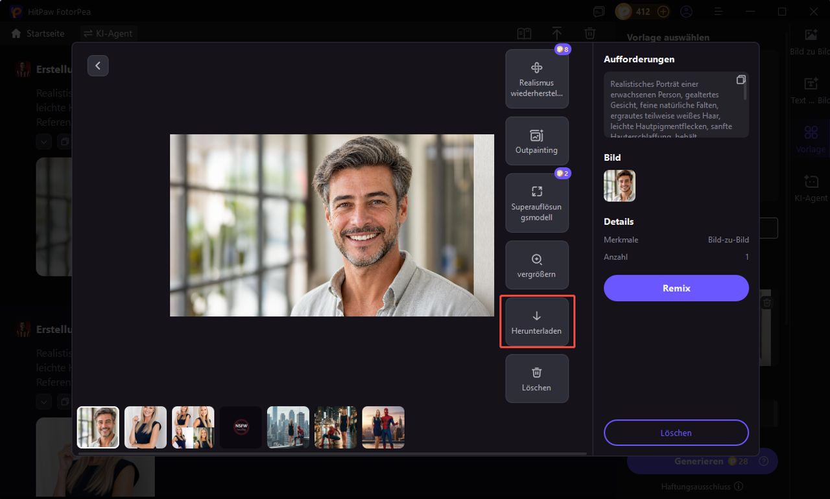The width and height of the screenshot is (830, 499).
Task: Select Bild zu Bild in sidebar
Action: [811, 41]
